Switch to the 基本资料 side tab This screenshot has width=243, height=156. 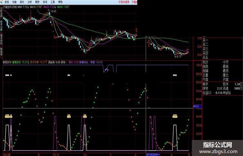1,39
